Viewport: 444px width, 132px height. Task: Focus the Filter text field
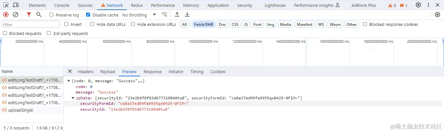(x=31, y=24)
